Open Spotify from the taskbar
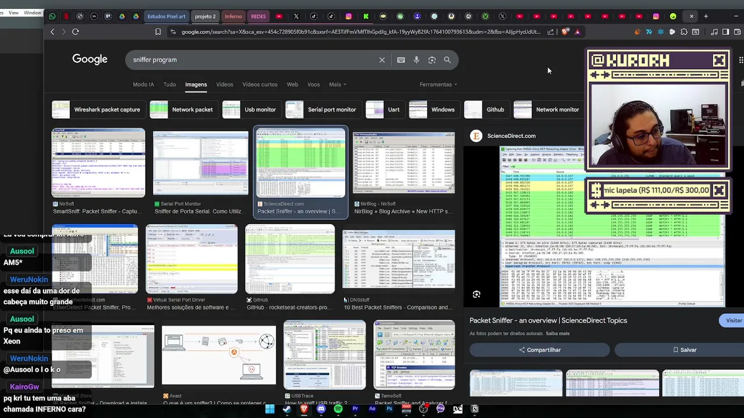The height and width of the screenshot is (418, 744). pyautogui.click(x=338, y=409)
